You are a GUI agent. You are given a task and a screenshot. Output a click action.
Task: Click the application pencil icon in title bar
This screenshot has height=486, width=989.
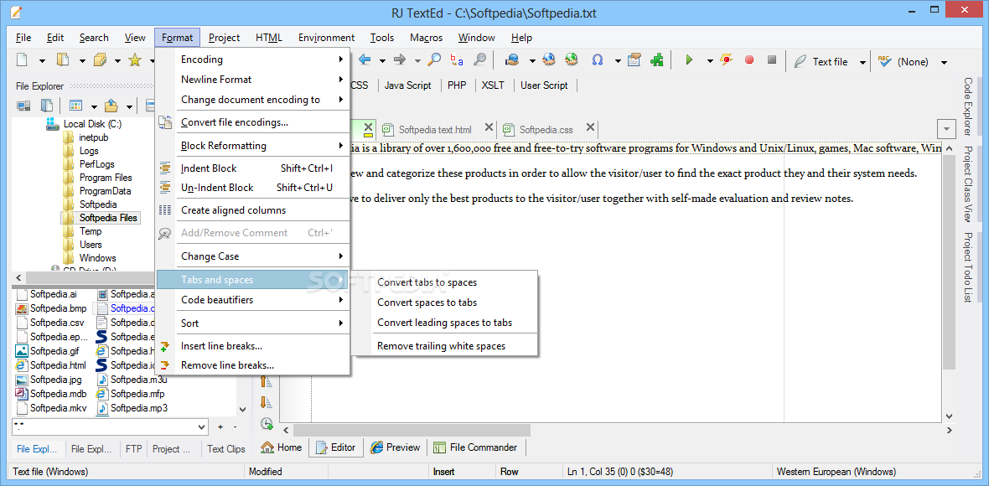coord(16,13)
